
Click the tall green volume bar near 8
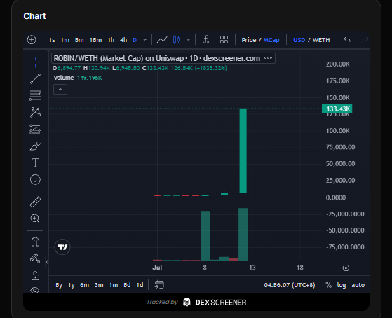point(205,235)
